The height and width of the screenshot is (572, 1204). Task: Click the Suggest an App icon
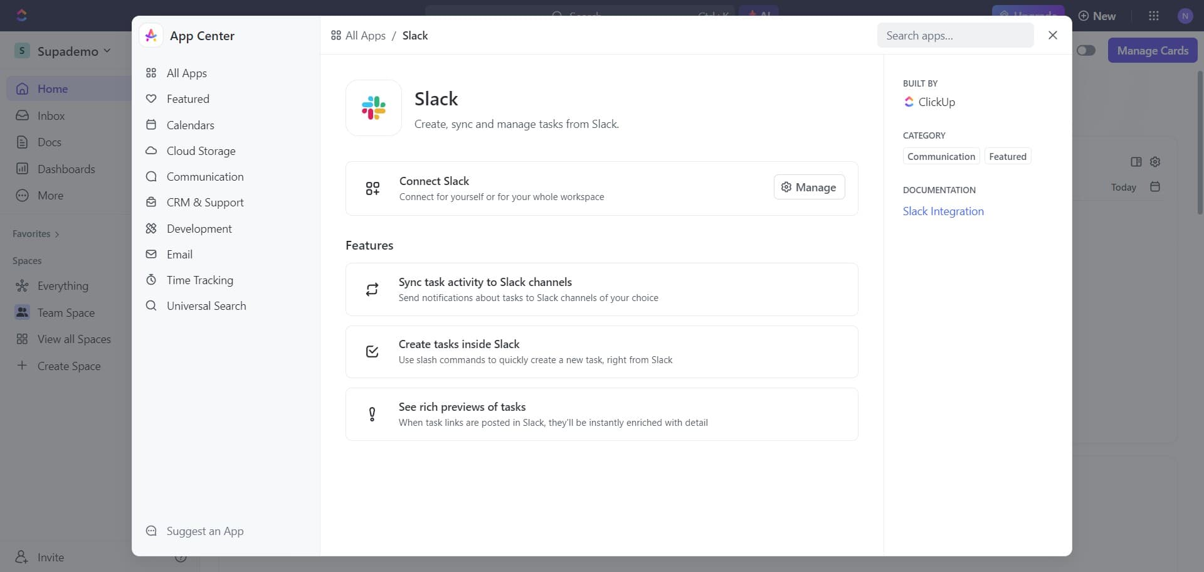(x=151, y=531)
